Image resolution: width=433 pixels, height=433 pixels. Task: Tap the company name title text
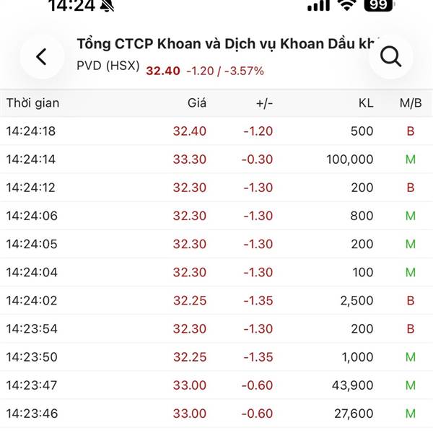click(227, 43)
